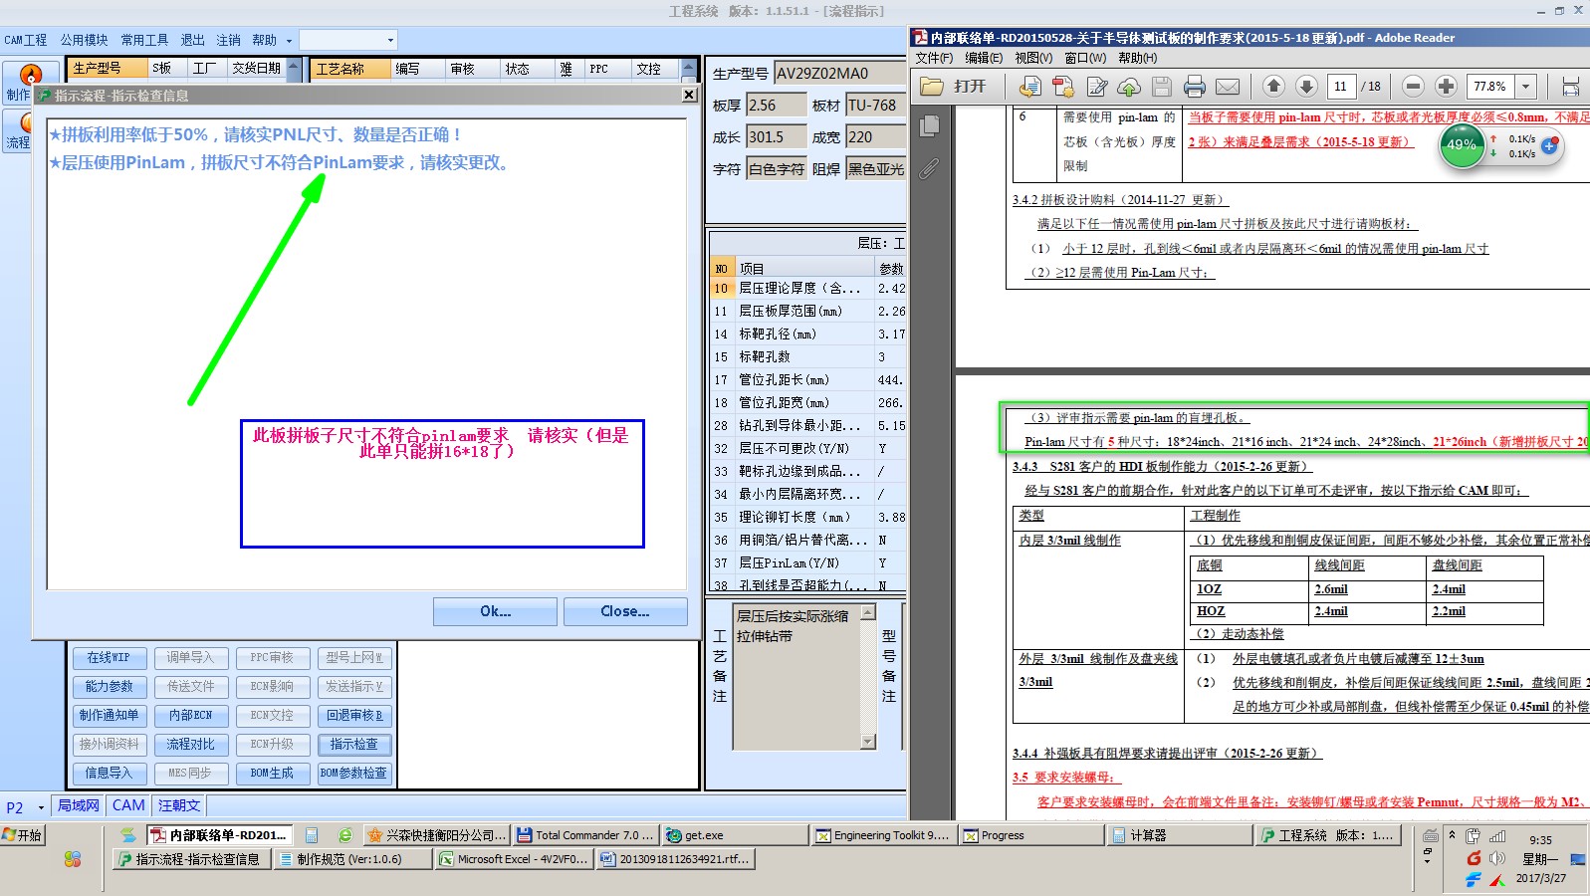The image size is (1590, 896).
Task: Click the 回退审核 button
Action: (x=353, y=716)
